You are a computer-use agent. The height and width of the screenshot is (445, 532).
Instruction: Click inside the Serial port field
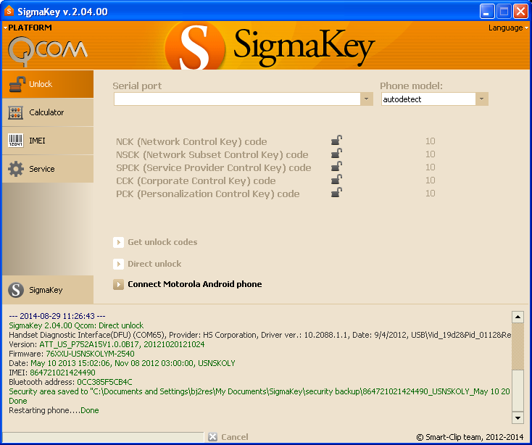point(237,99)
